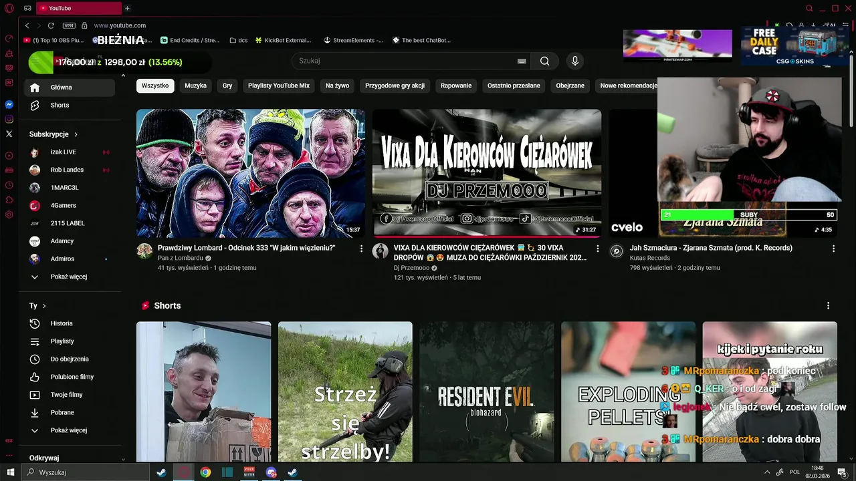Open Rob Landes subscription channel
856x481 pixels.
click(70, 170)
